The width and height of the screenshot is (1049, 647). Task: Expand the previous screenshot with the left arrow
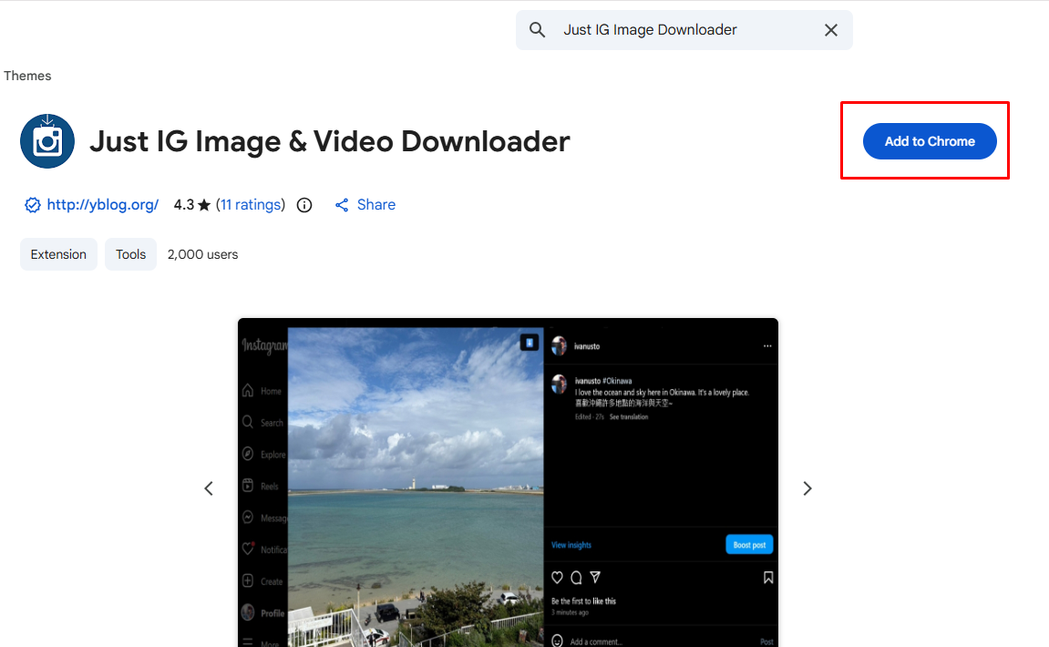pyautogui.click(x=209, y=488)
